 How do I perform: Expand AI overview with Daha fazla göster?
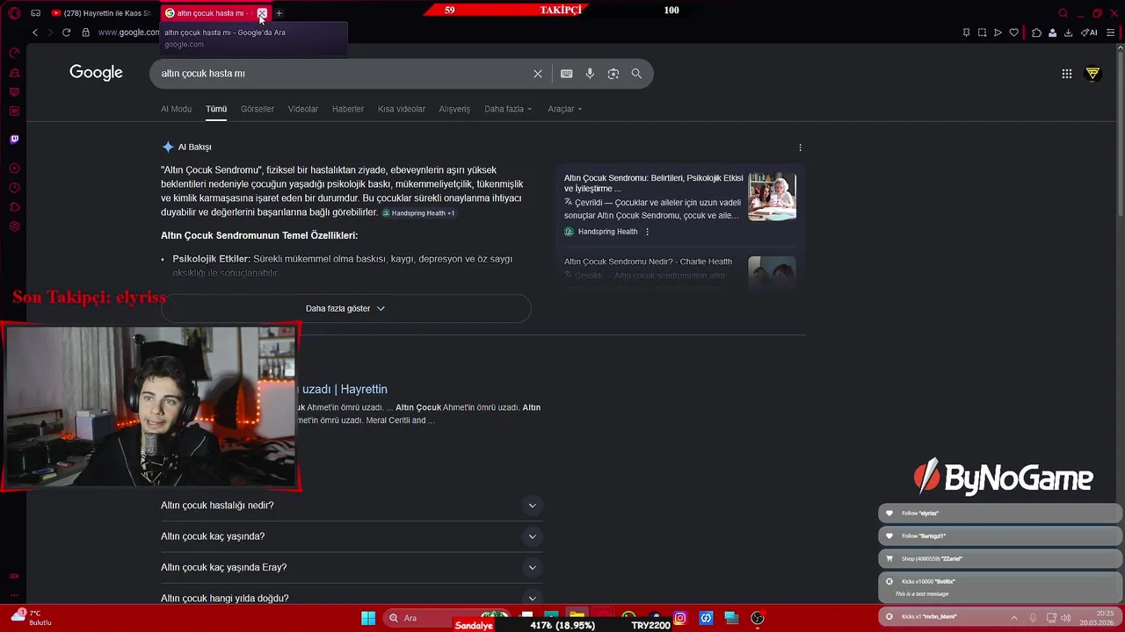coord(345,308)
